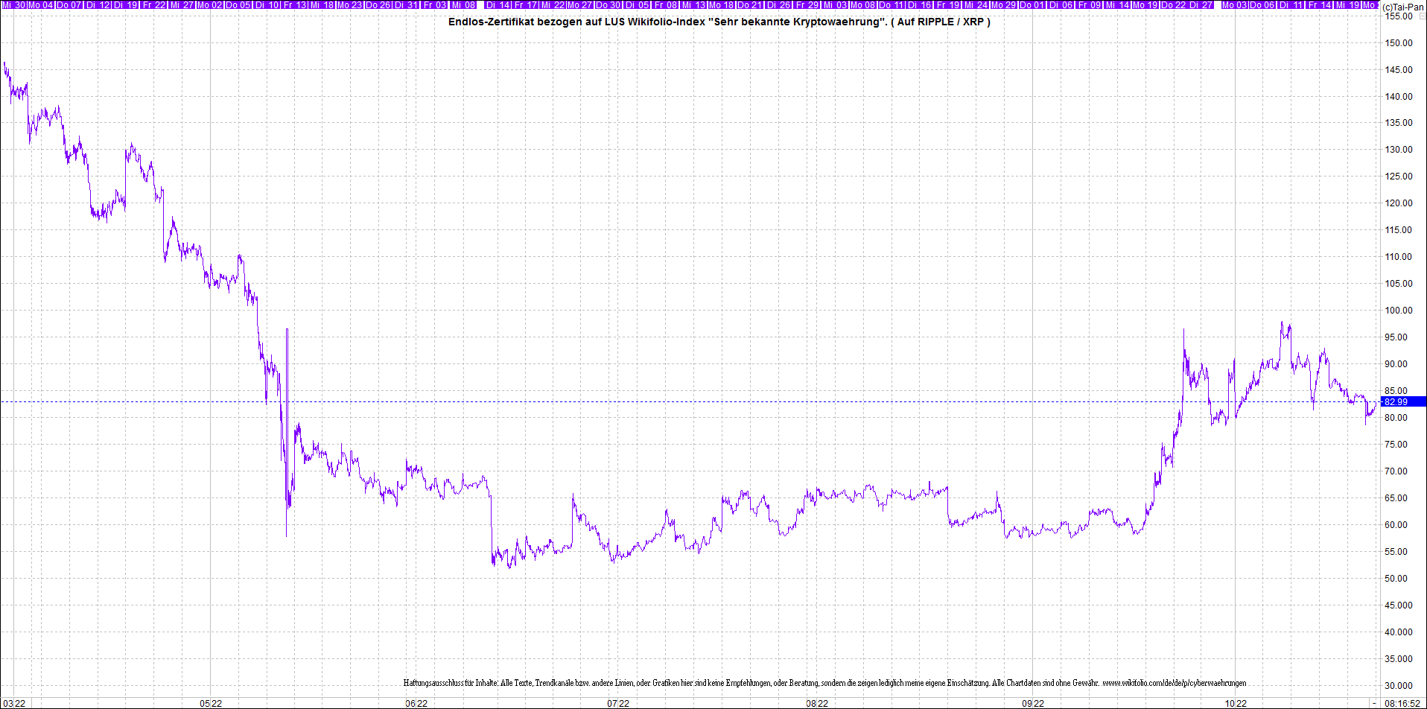Viewport: 1427px width, 709px height.
Task: Click the Mo 02 date label
Action: (210, 4)
